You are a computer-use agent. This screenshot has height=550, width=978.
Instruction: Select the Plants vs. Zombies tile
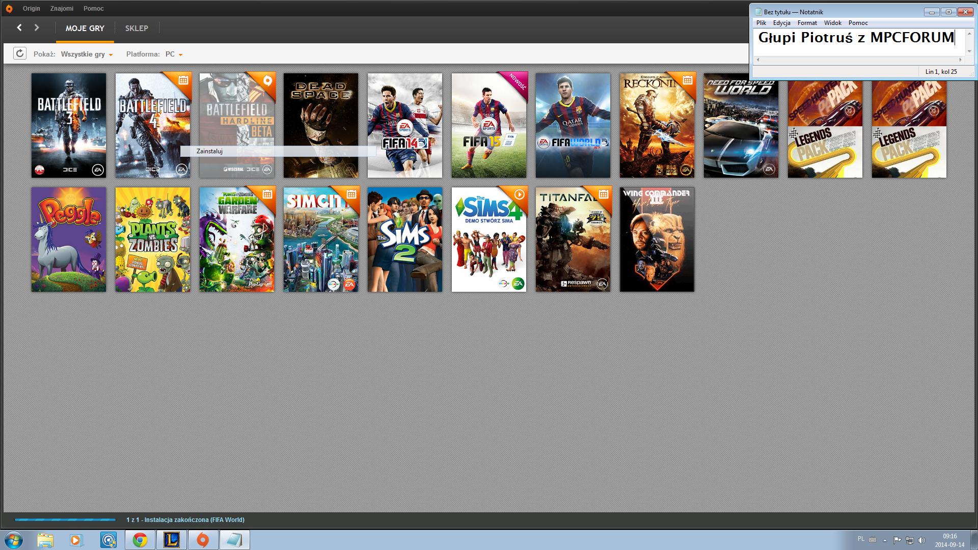tap(153, 239)
